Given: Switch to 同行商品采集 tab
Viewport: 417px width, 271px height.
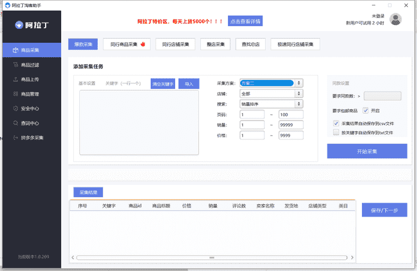Looking at the screenshot, I should pos(127,44).
